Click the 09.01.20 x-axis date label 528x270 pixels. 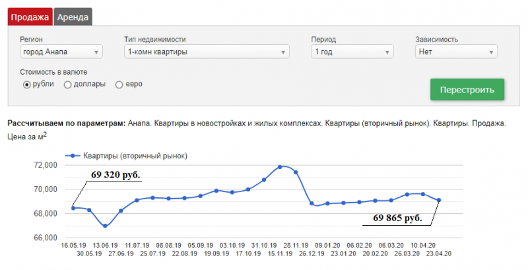327,246
